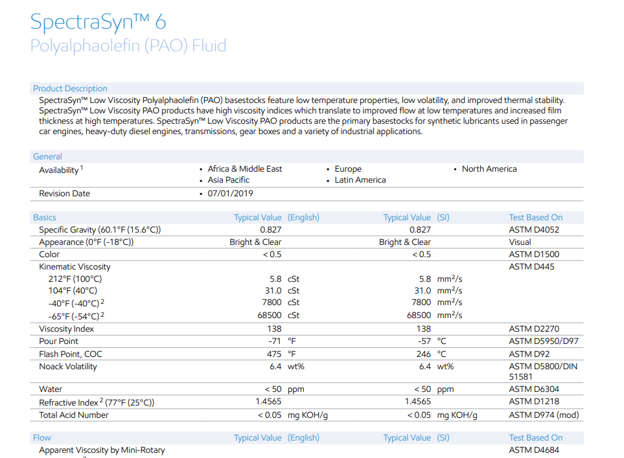
Task: Click the -65°F (-54°C) viscosity row label
Action: pos(76,316)
